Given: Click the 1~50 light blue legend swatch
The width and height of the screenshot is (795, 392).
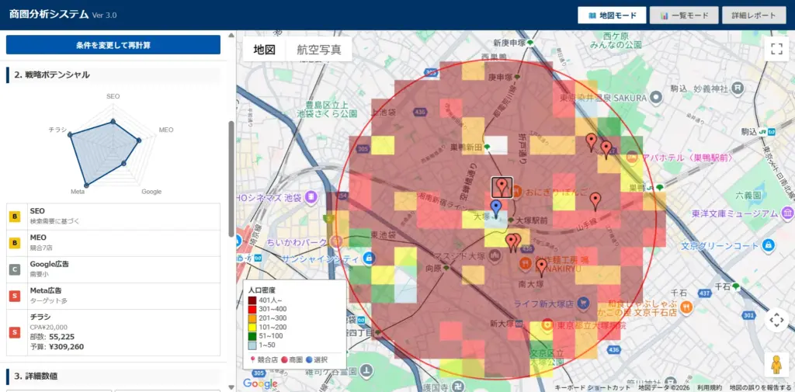Looking at the screenshot, I should [x=252, y=345].
